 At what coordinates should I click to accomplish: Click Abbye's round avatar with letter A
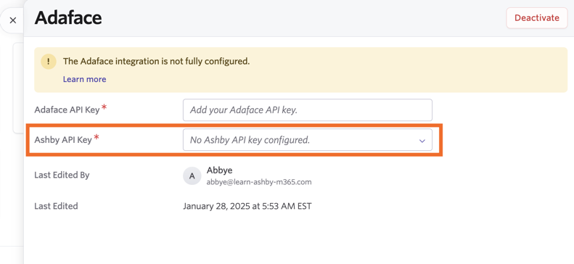click(x=192, y=176)
